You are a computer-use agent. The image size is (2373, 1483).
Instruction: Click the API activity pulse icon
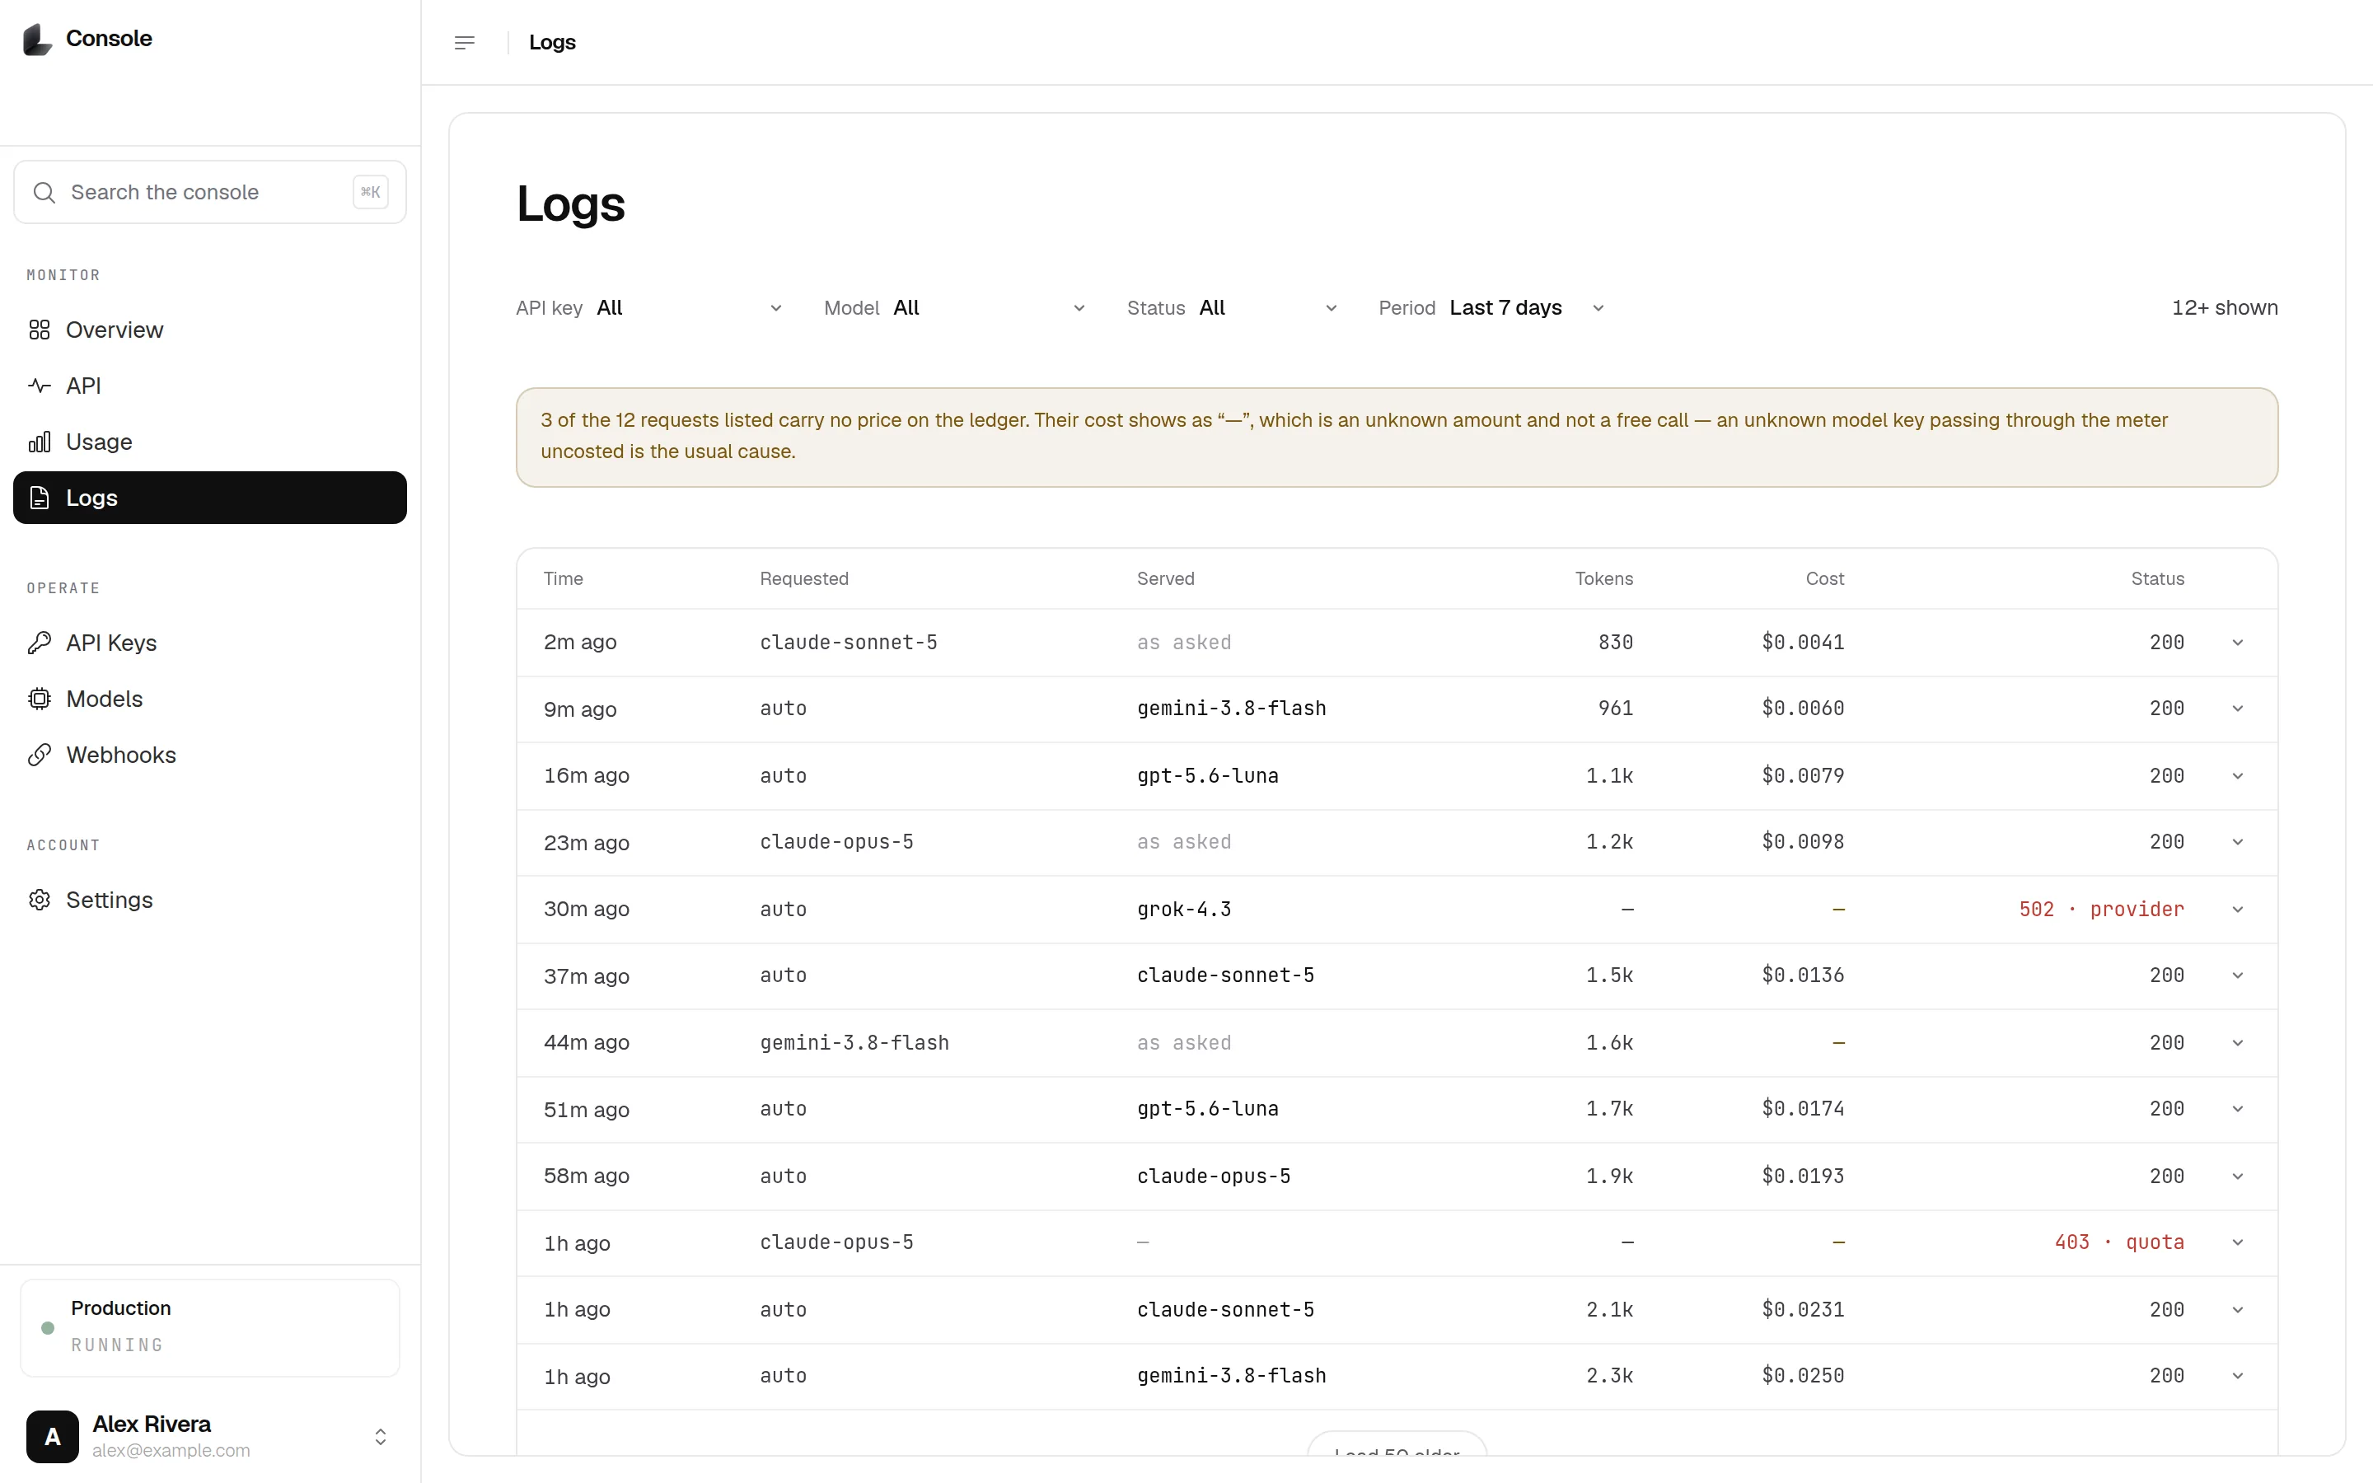coord(40,386)
